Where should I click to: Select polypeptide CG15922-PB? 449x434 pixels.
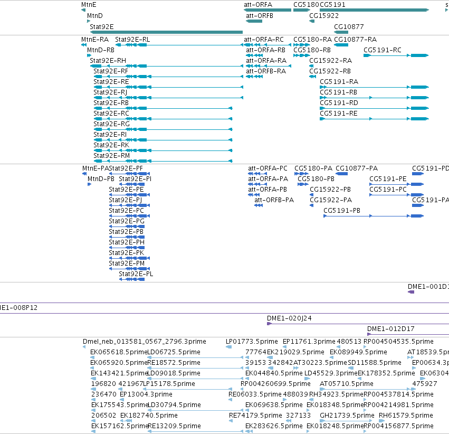(x=312, y=195)
